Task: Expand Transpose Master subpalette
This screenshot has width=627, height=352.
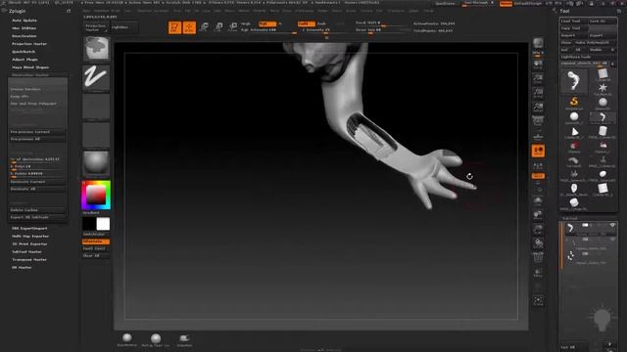Action: click(x=29, y=260)
